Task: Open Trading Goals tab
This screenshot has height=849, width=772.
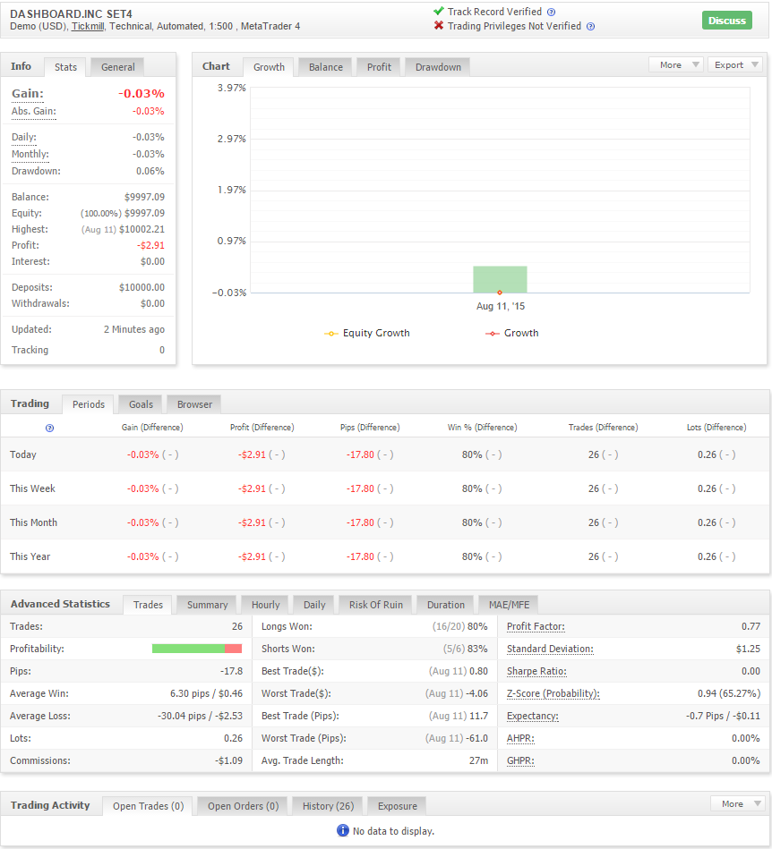Action: pos(141,404)
